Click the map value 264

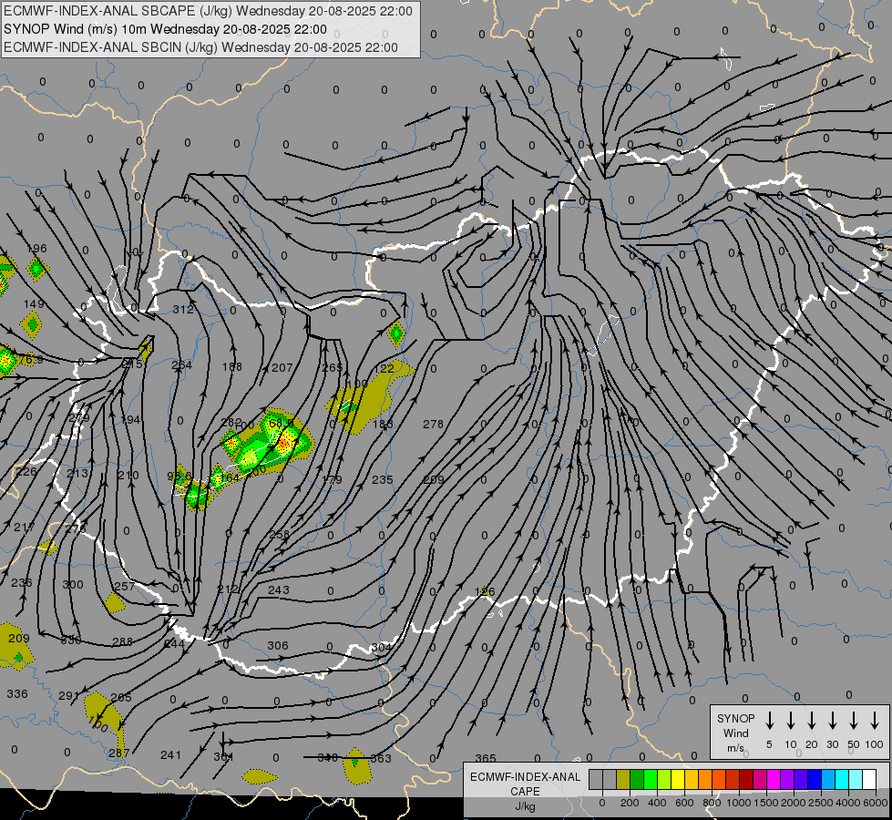coord(182,365)
